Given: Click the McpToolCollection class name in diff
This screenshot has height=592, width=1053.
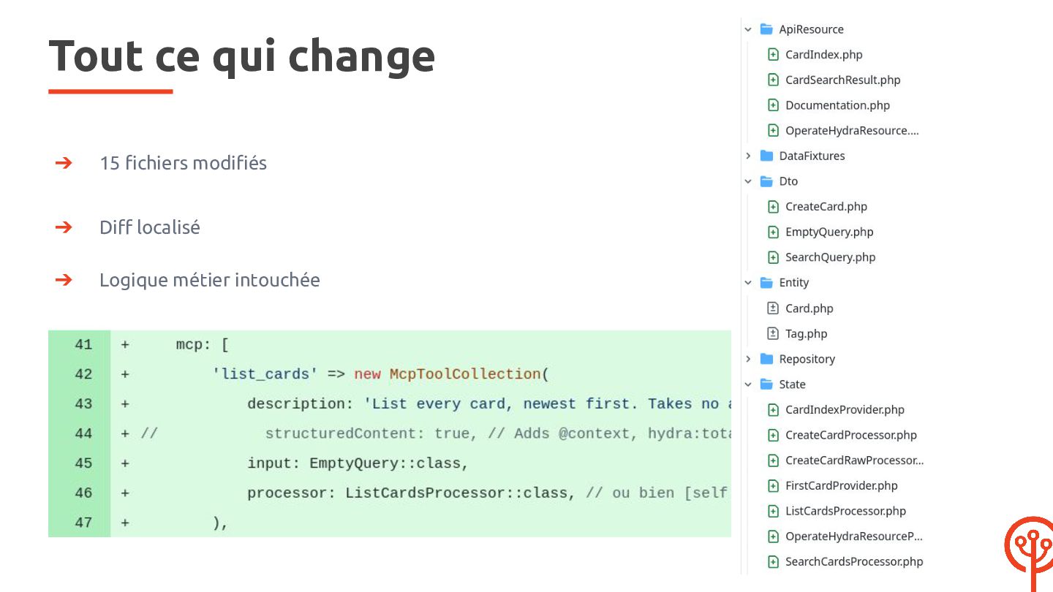Looking at the screenshot, I should [465, 374].
